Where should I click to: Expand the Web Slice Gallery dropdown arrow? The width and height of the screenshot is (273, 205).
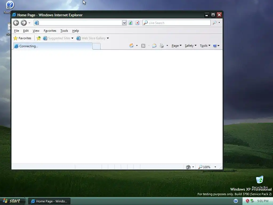coord(108,38)
